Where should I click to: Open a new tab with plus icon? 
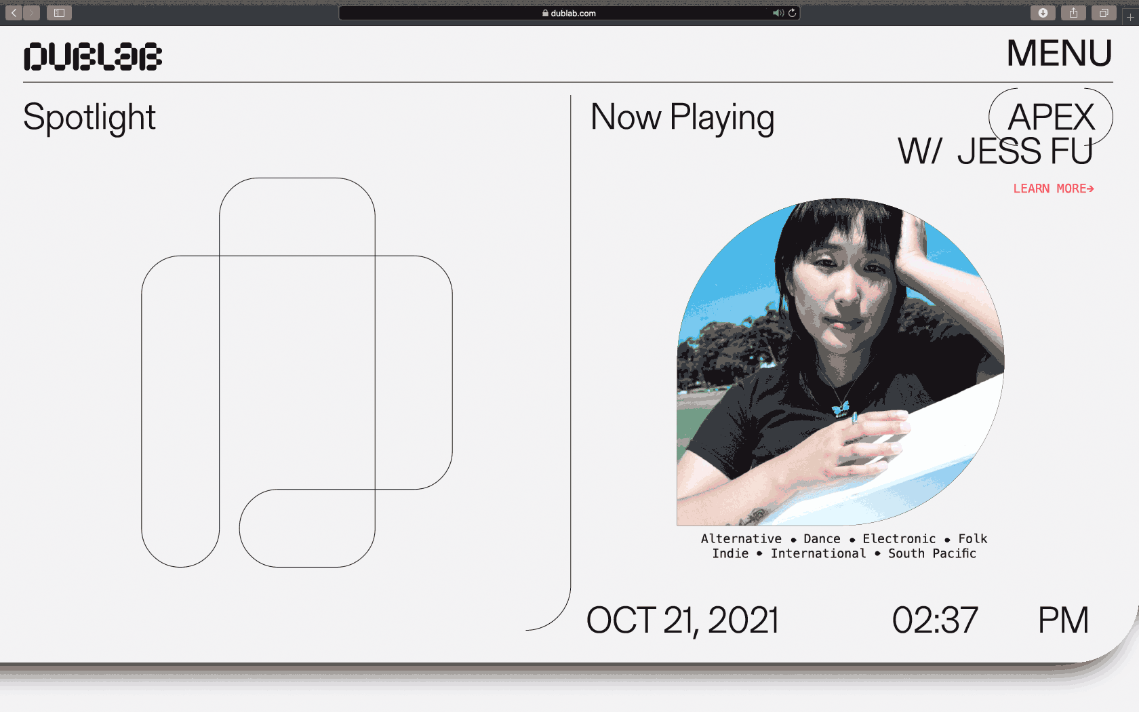click(x=1130, y=18)
